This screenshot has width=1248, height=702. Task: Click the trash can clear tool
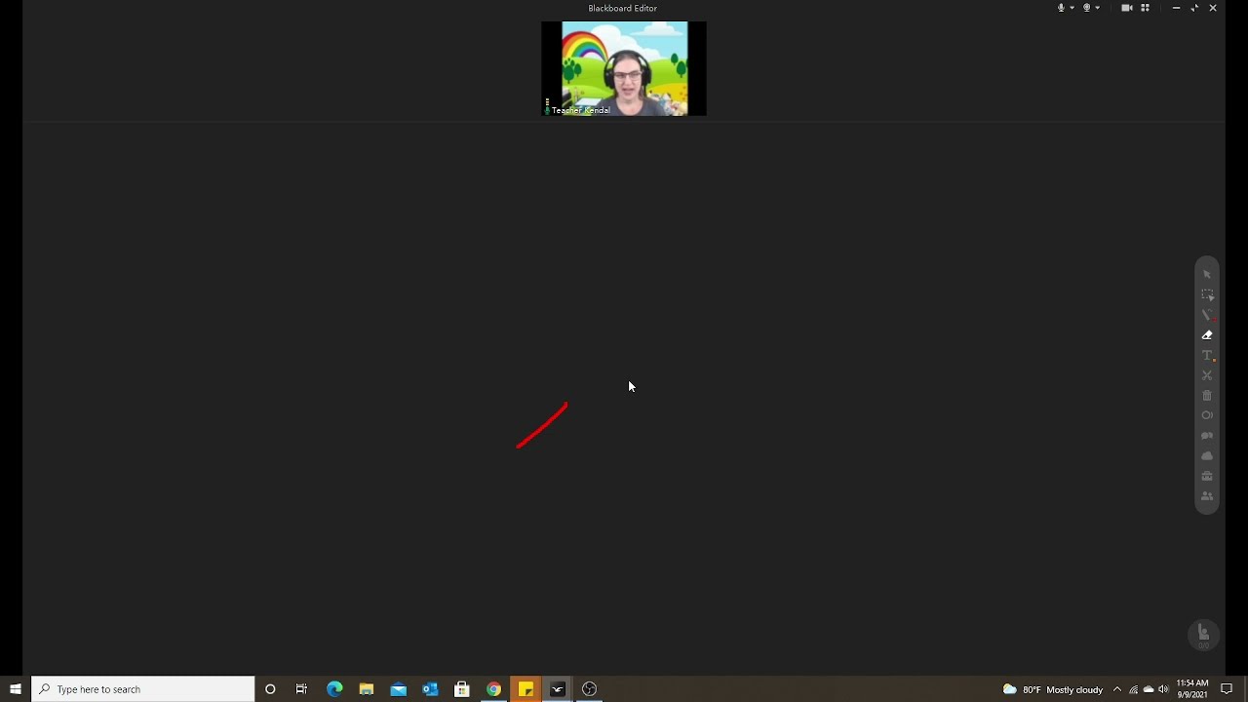[1207, 396]
